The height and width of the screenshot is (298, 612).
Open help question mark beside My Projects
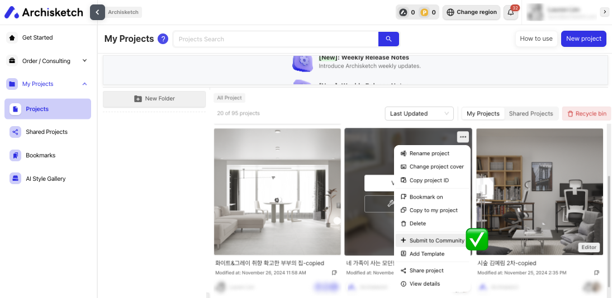click(163, 39)
